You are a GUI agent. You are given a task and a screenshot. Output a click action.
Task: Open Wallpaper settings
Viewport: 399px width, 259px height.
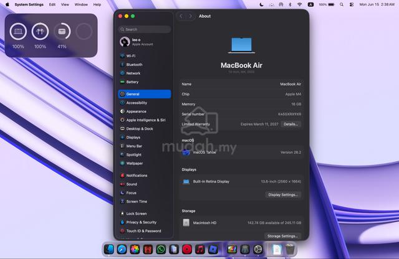pos(144,163)
